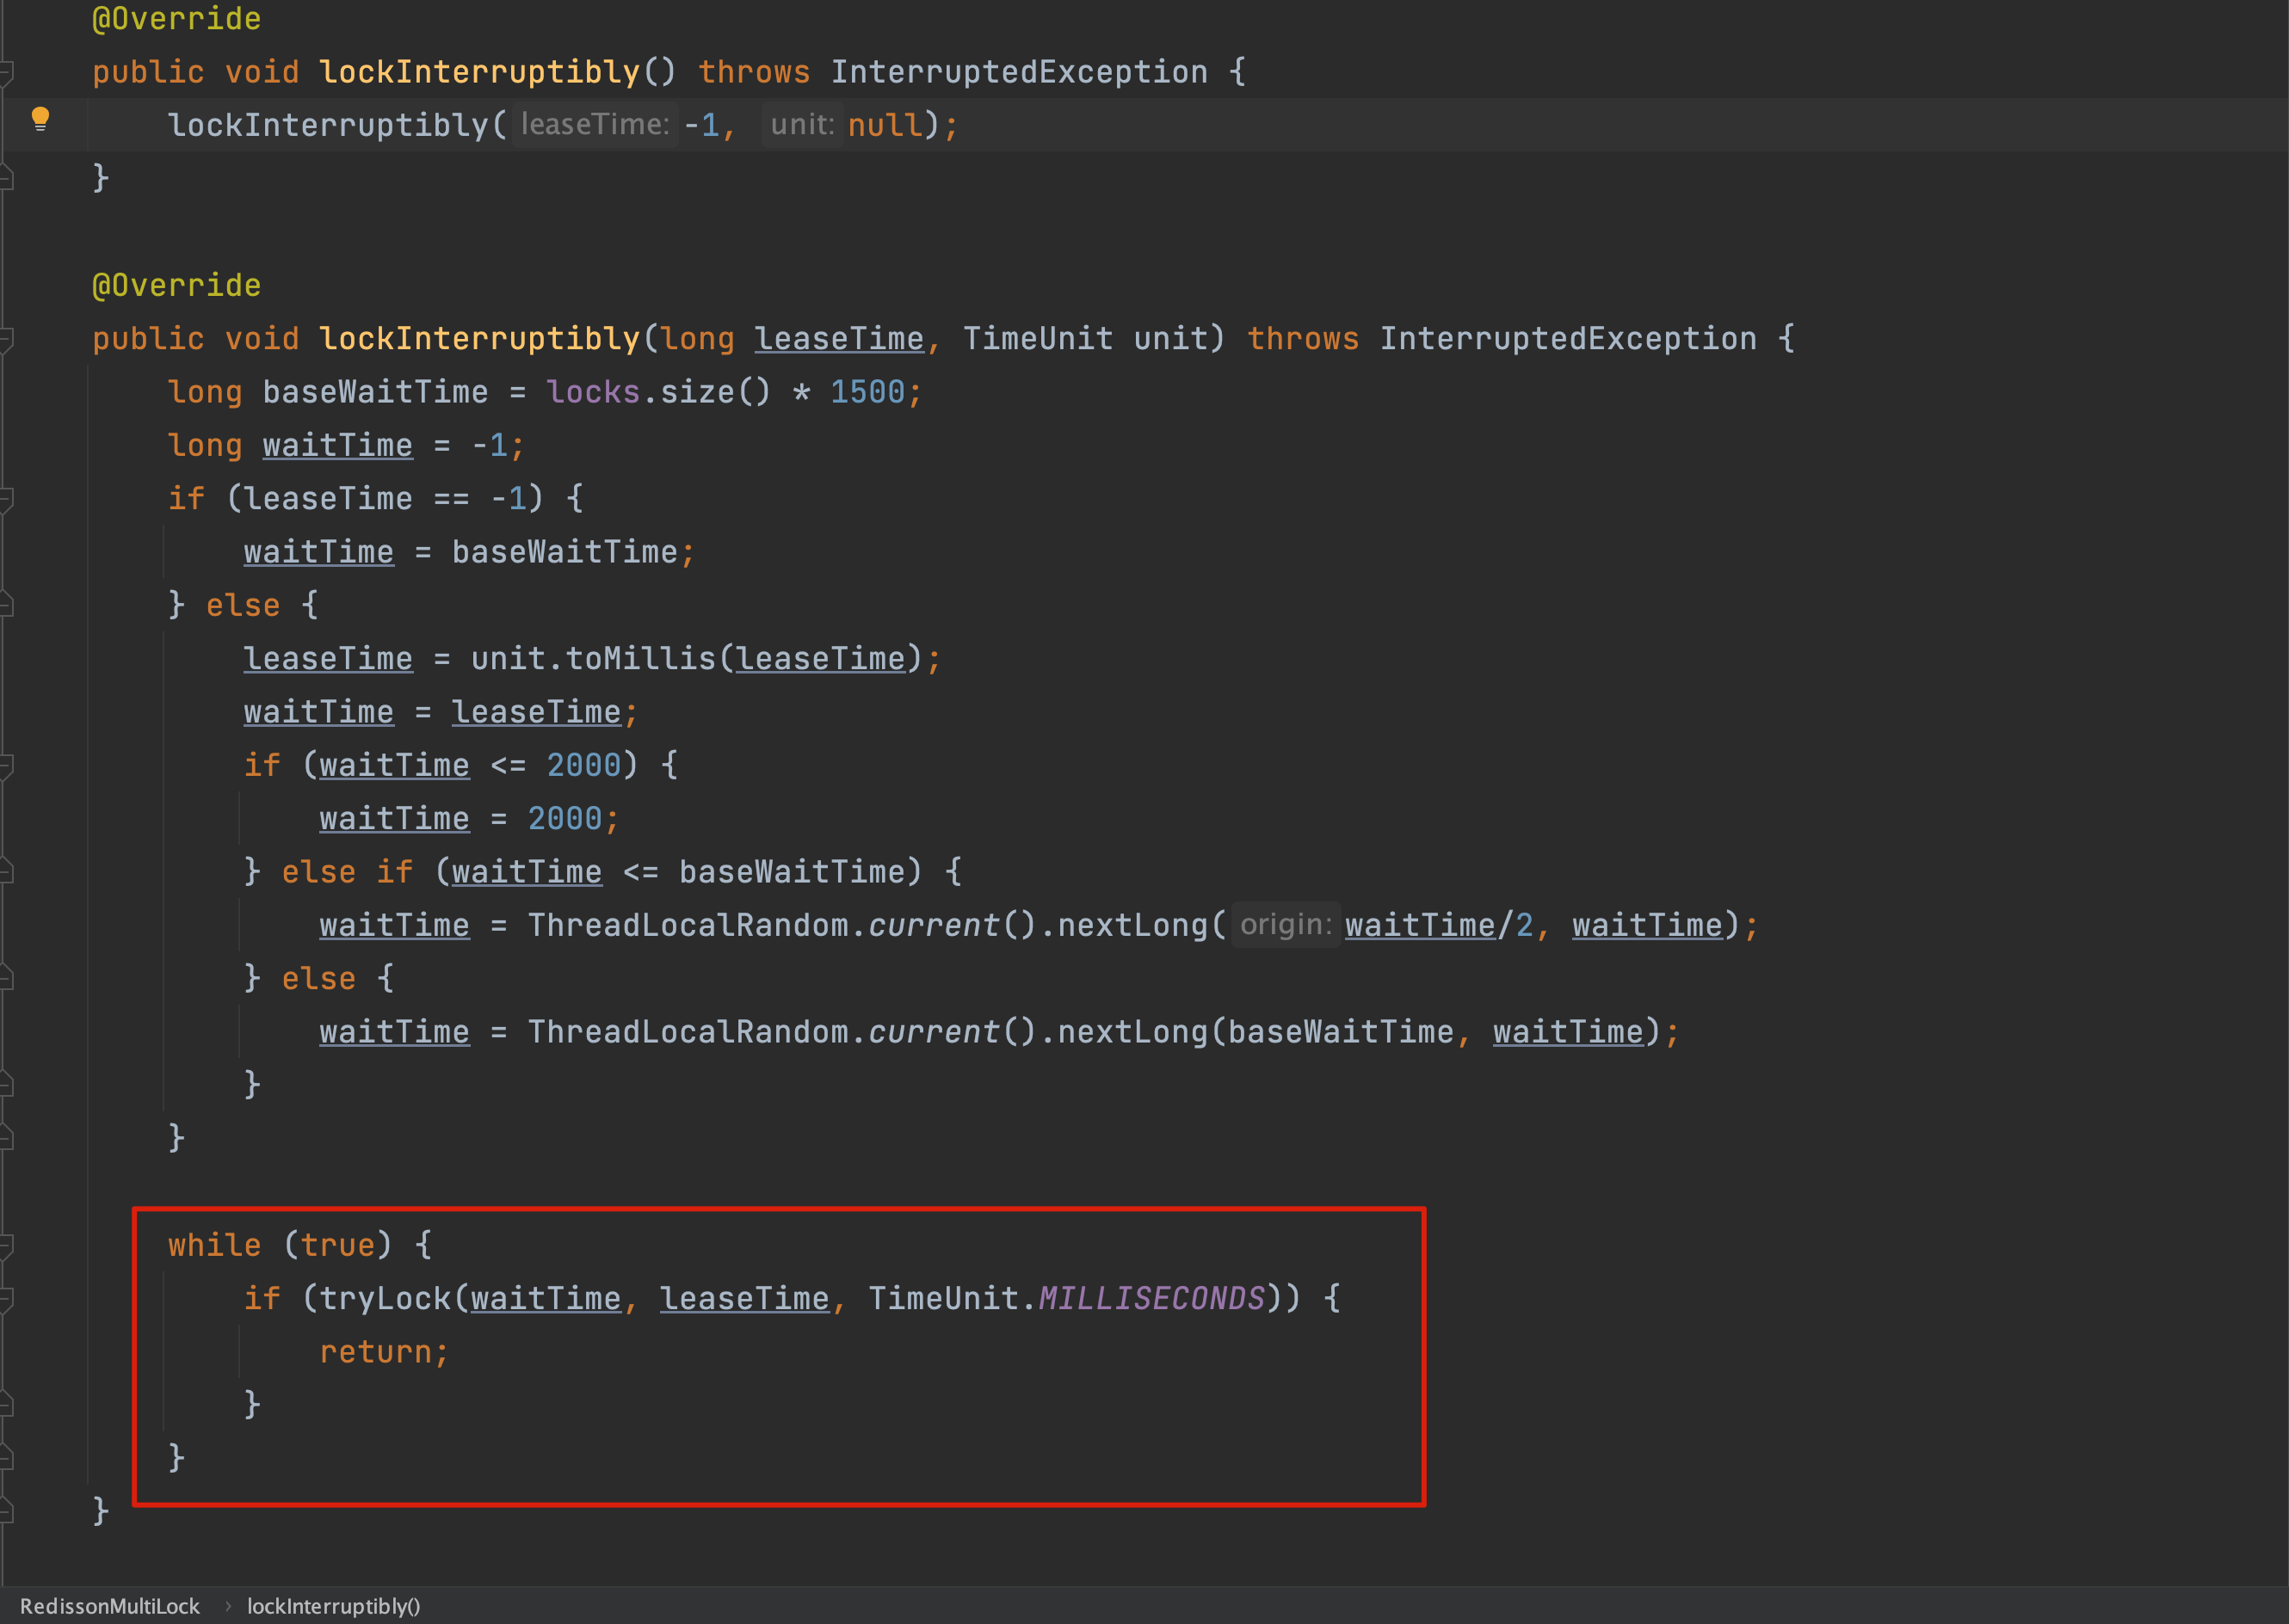Click the yellow intention lightbulb icon
This screenshot has width=2289, height=1624.
pos(40,119)
